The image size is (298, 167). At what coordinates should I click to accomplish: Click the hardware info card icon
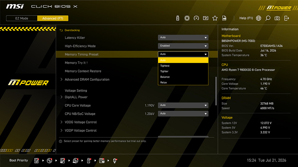point(205,18)
